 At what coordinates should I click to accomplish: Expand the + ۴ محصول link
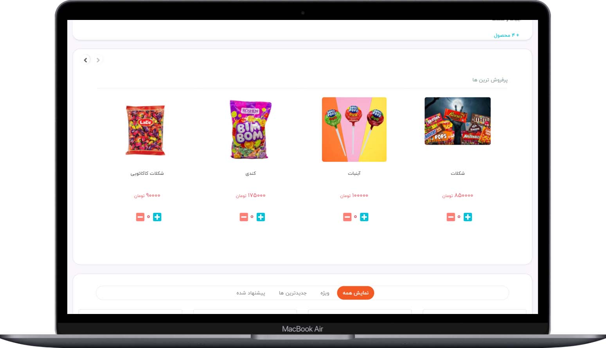tap(506, 35)
